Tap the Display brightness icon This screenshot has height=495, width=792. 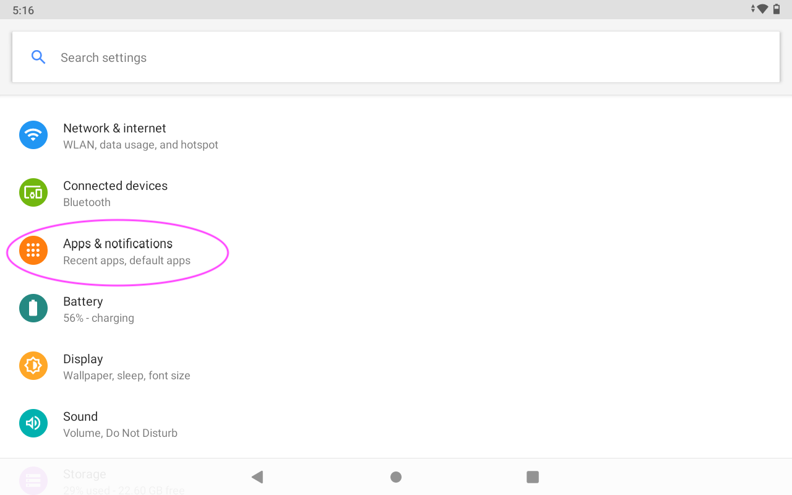click(x=33, y=366)
